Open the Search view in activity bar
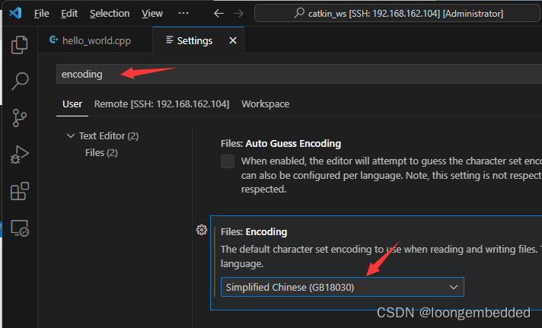The width and height of the screenshot is (542, 328). tap(19, 81)
